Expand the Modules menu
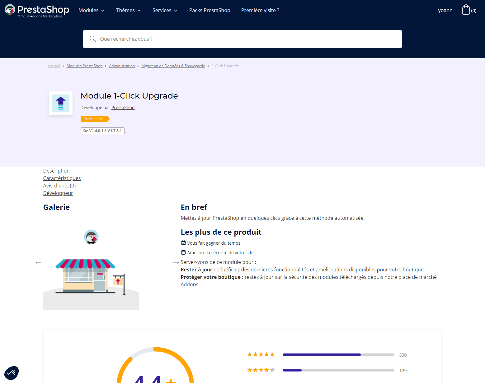The height and width of the screenshot is (383, 485). pyautogui.click(x=91, y=10)
